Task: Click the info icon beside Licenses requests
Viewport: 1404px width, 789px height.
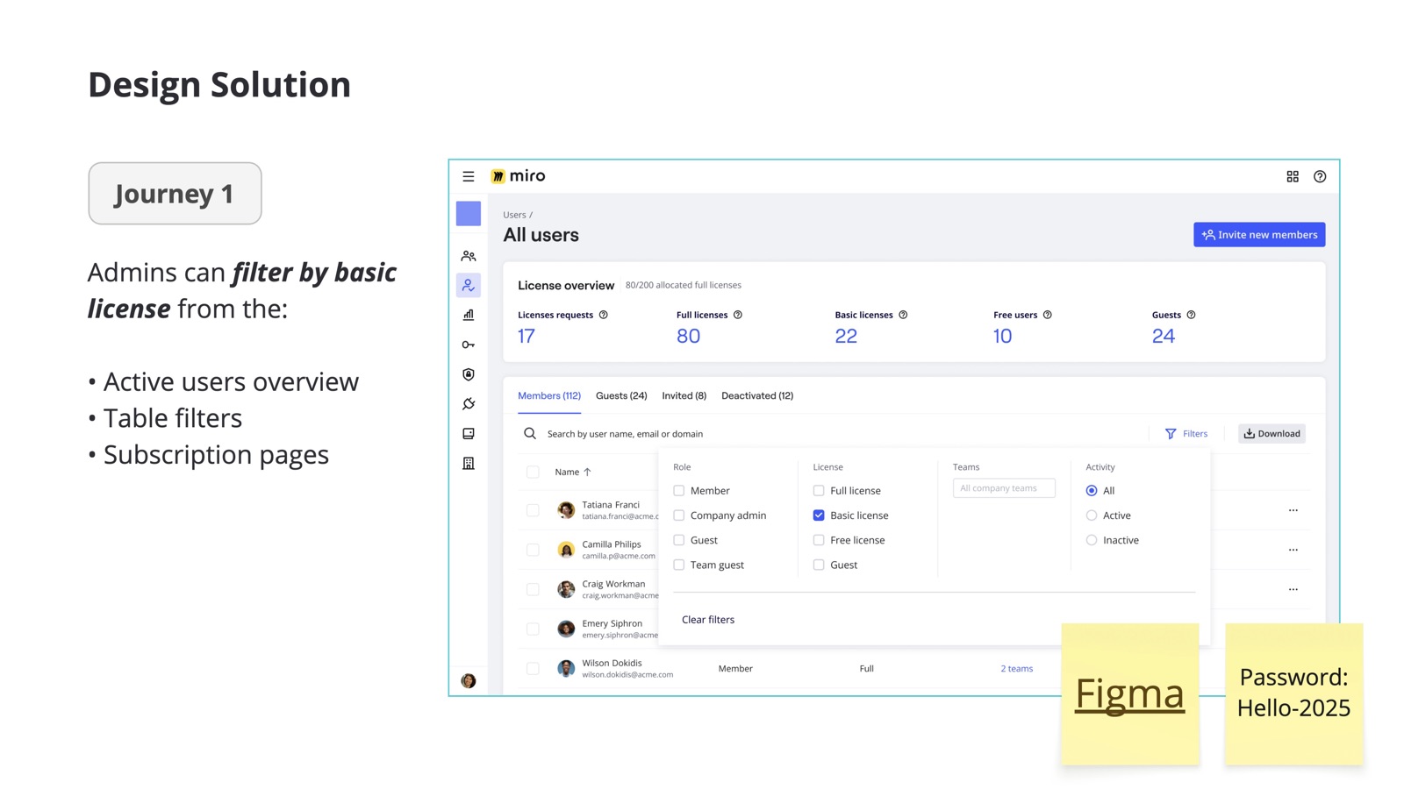Action: coord(604,315)
